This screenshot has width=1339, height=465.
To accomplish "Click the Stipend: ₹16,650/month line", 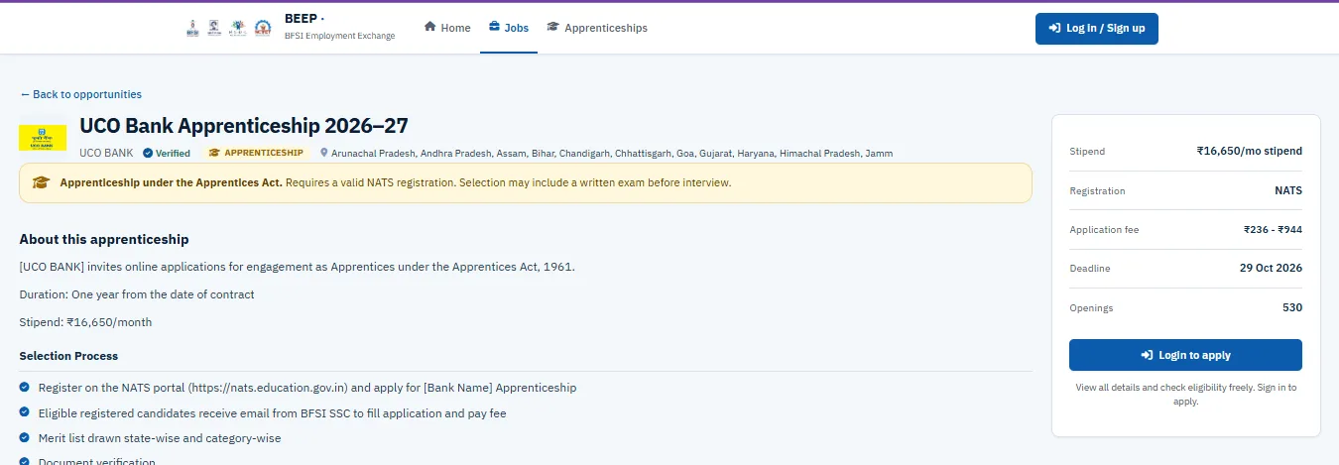I will click(x=86, y=322).
